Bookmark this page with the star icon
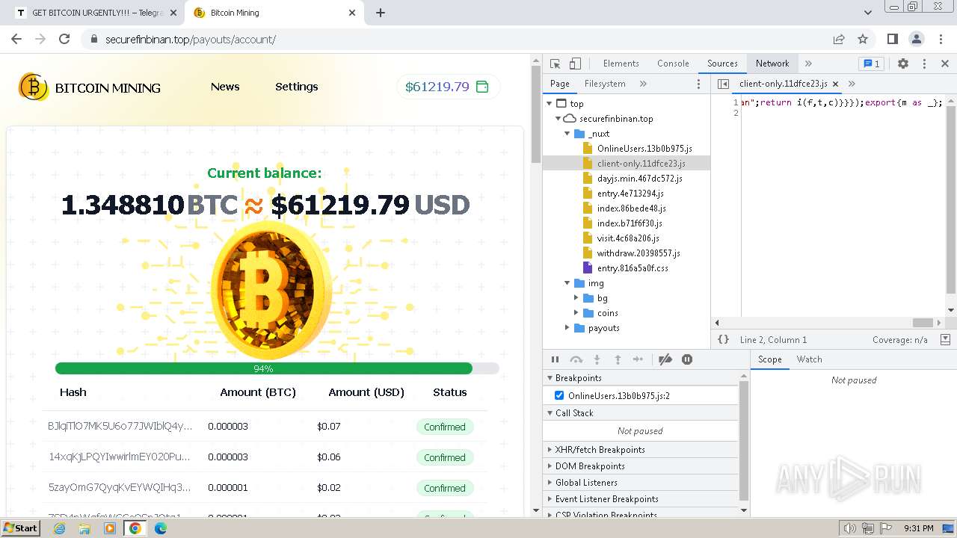The height and width of the screenshot is (538, 957). 863,39
